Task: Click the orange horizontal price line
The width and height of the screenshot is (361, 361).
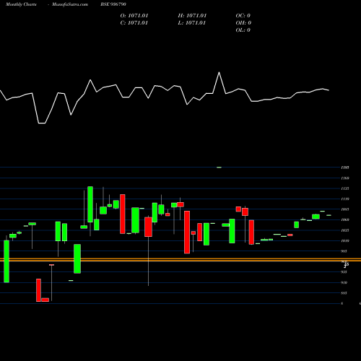Action: 180,260
